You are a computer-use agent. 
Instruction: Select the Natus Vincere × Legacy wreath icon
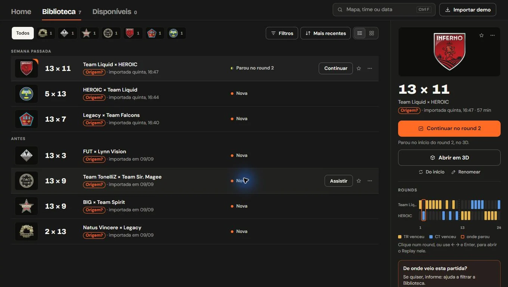tap(27, 231)
